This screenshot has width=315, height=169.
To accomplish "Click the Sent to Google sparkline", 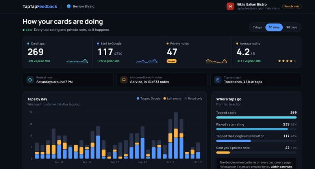I will click(x=146, y=61).
